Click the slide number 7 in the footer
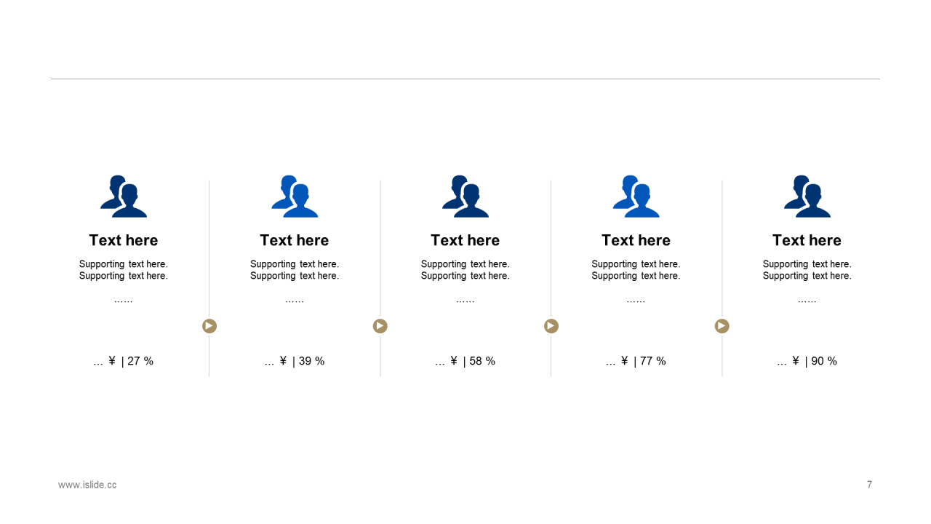931x524 pixels. tap(869, 485)
